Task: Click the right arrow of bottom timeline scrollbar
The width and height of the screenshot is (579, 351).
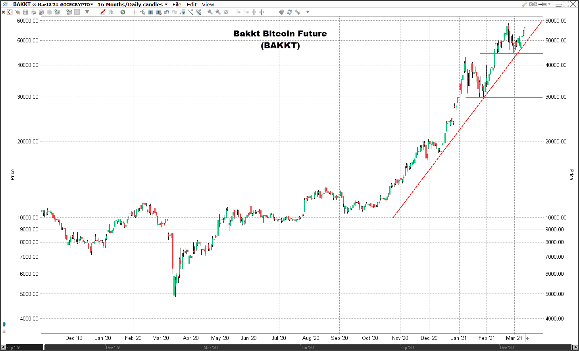Action: [x=575, y=347]
